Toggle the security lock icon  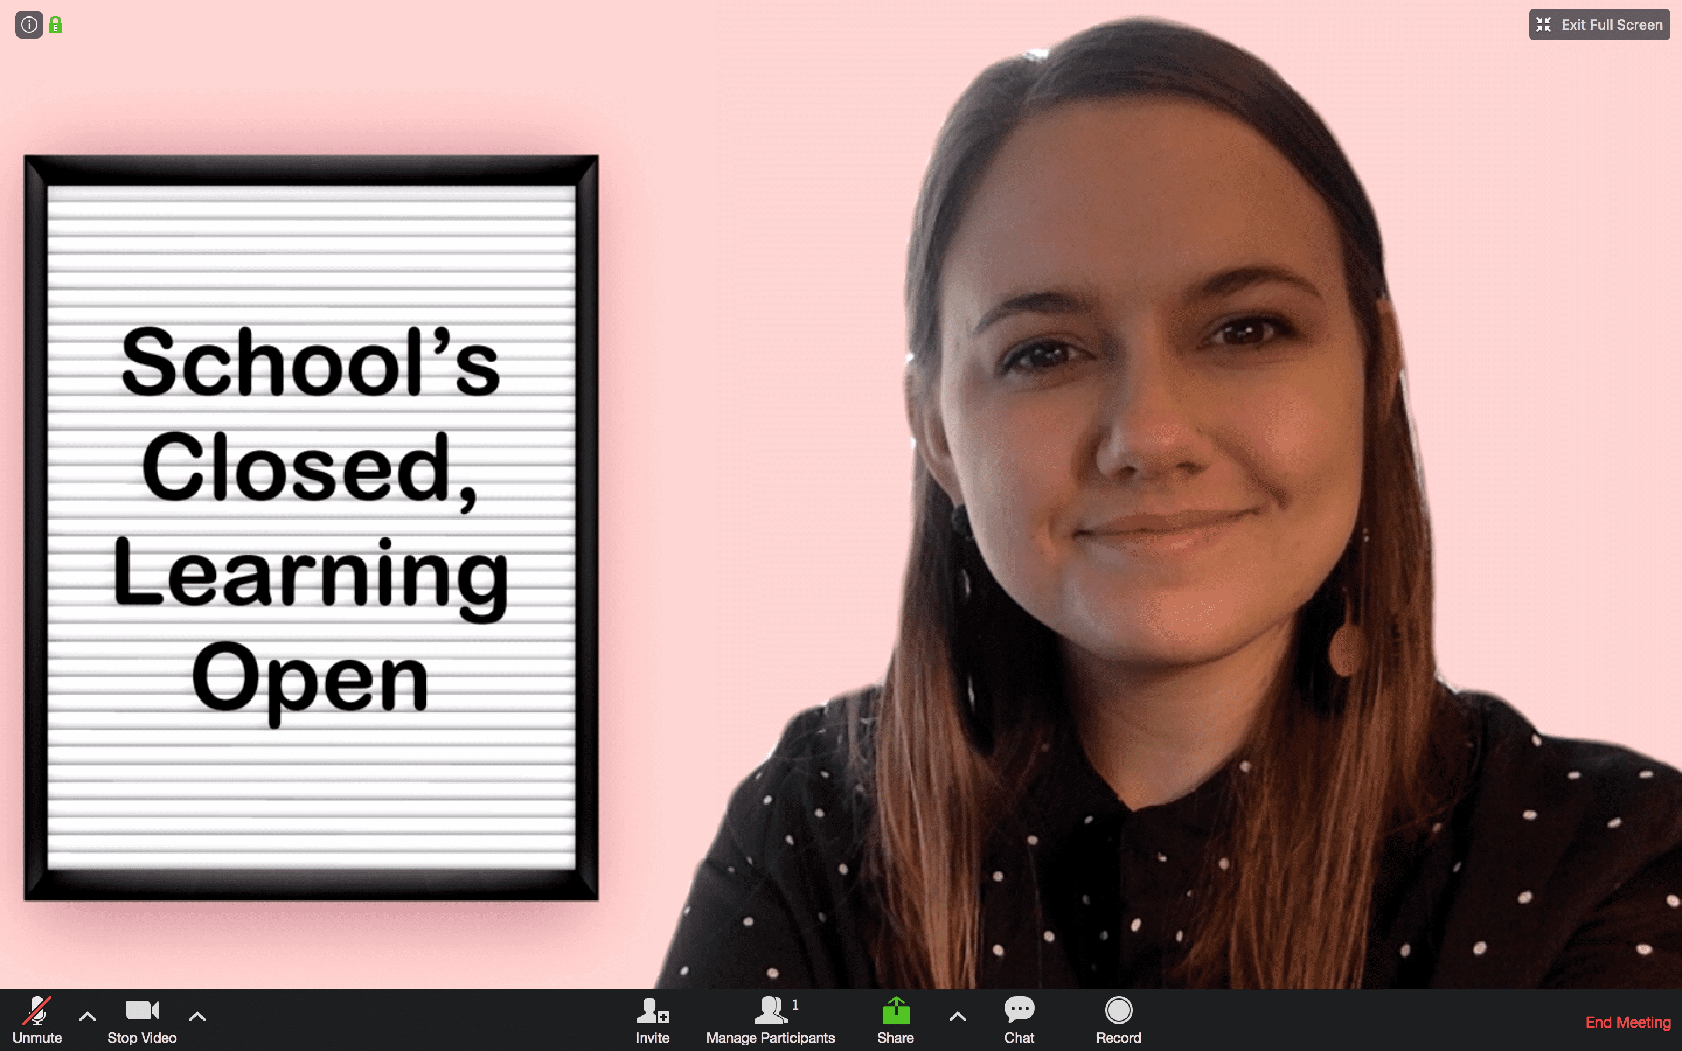pos(55,24)
